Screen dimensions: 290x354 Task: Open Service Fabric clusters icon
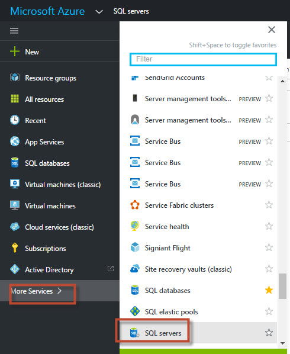(135, 205)
